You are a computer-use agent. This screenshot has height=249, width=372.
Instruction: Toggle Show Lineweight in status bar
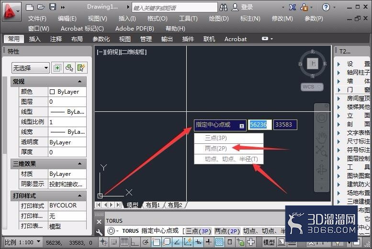(x=209, y=242)
